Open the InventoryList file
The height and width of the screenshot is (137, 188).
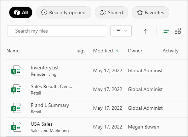(x=45, y=68)
